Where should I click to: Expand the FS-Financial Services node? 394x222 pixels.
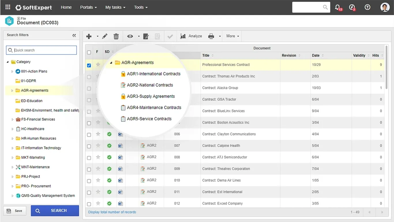pyautogui.click(x=12, y=119)
